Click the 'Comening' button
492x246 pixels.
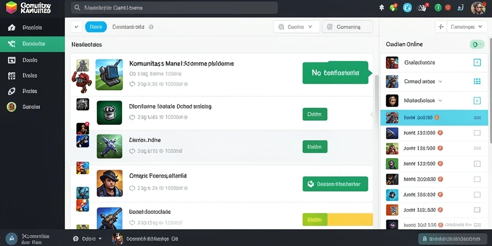pyautogui.click(x=347, y=27)
